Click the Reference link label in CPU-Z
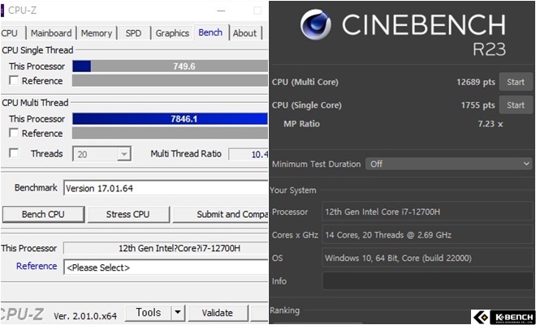Screen dimensions: 536x325 tap(37, 266)
